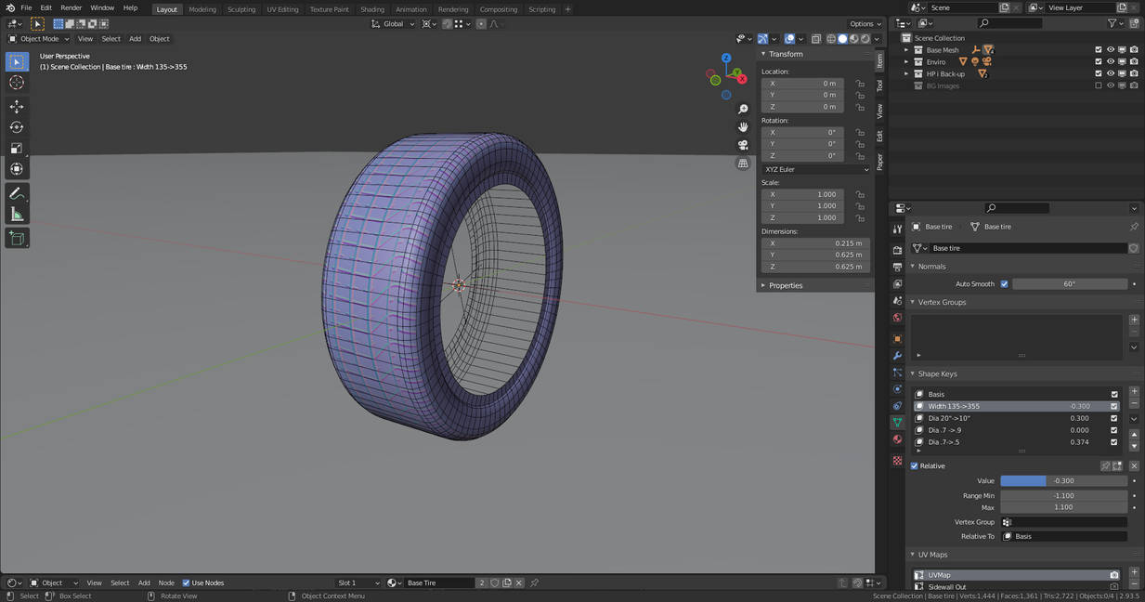Expand the Properties panel section
The height and width of the screenshot is (602, 1145).
785,285
